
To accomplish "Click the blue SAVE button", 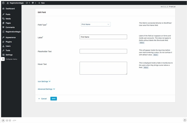I will (54, 99).
